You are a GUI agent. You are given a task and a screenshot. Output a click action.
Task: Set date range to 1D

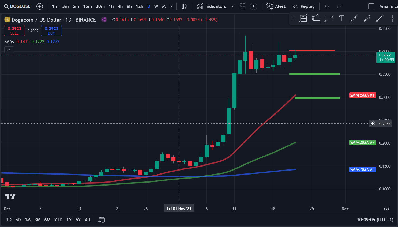9,220
